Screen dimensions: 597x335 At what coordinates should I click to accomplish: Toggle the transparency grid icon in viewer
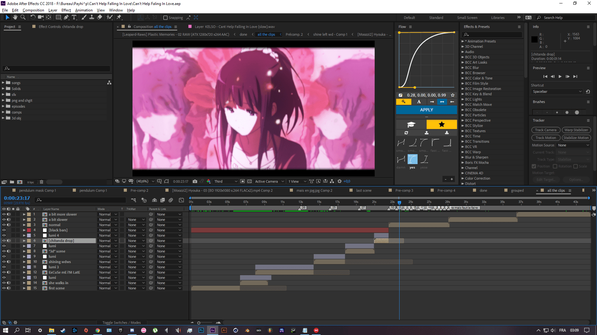coord(250,181)
